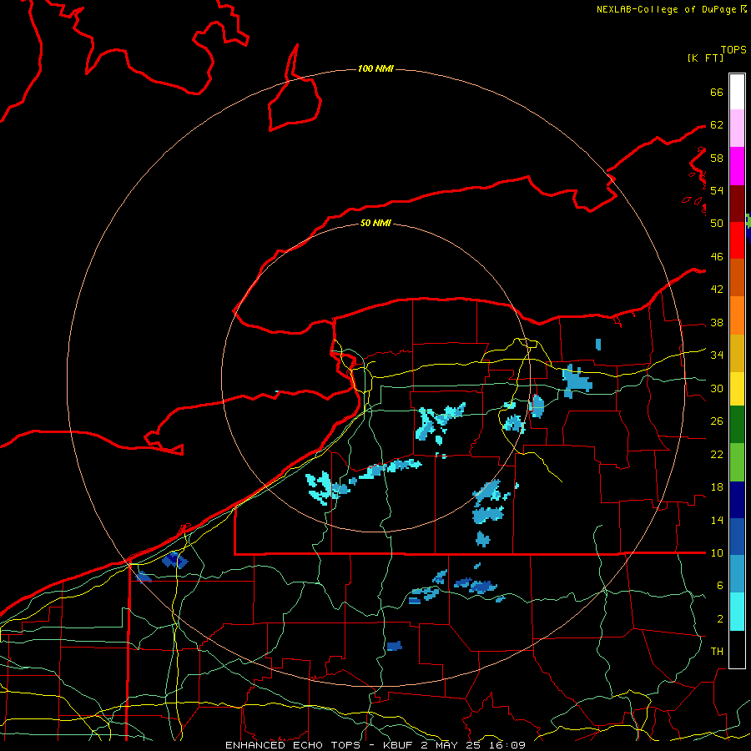Select the yellow legend swatch
This screenshot has height=751, width=751.
(x=737, y=388)
